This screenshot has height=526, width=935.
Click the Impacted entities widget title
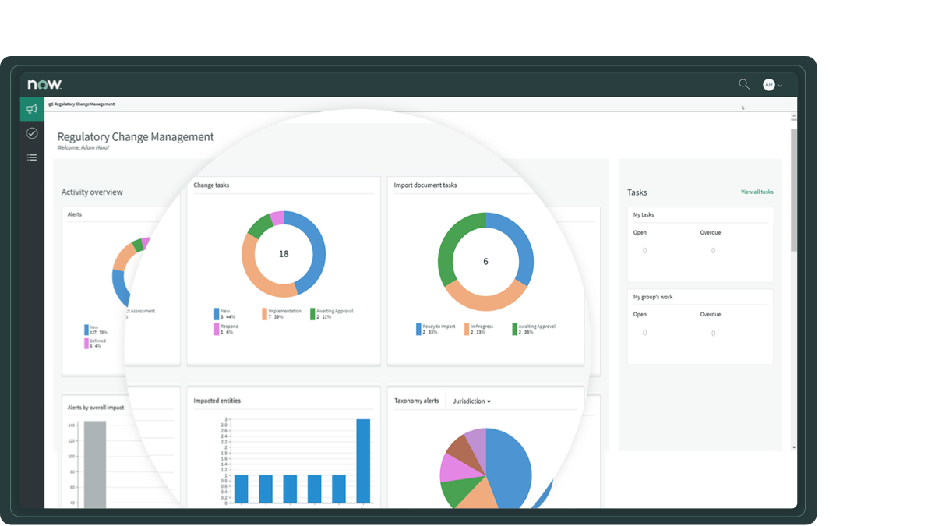click(217, 401)
